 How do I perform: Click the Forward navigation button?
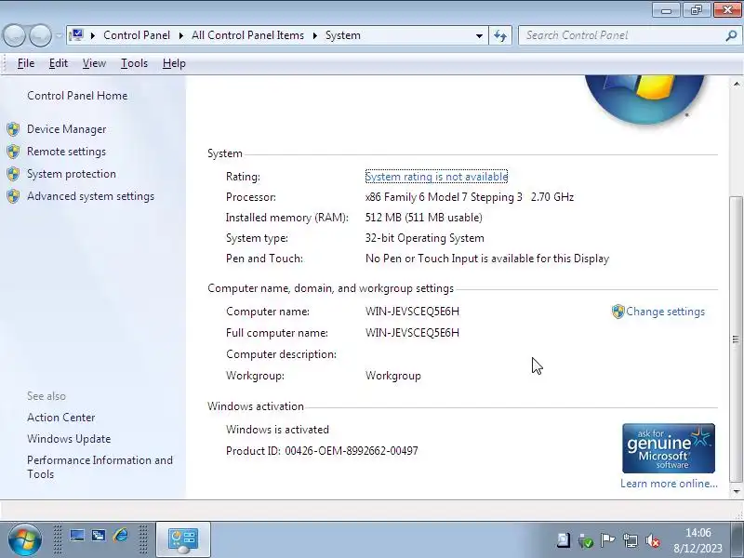pos(41,35)
